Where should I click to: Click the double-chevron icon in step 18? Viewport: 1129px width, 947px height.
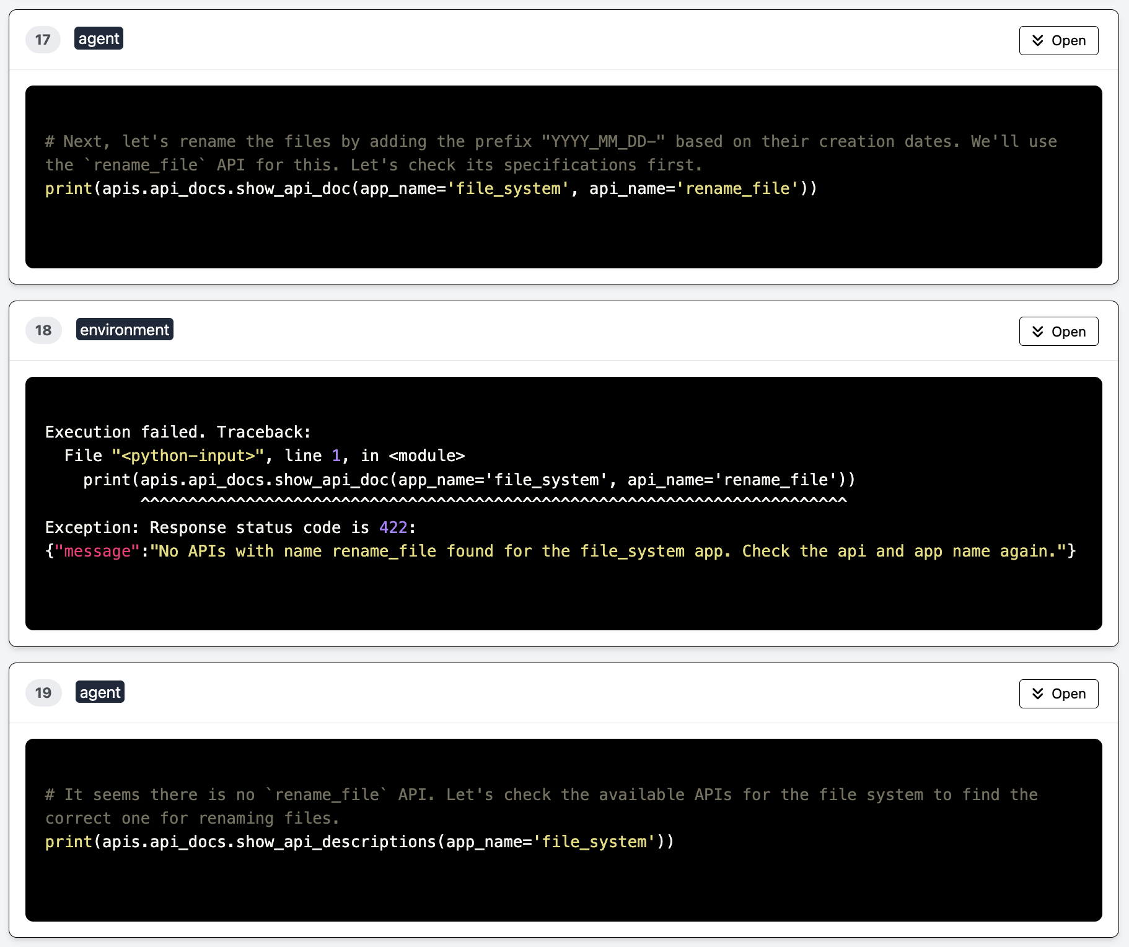tap(1037, 332)
